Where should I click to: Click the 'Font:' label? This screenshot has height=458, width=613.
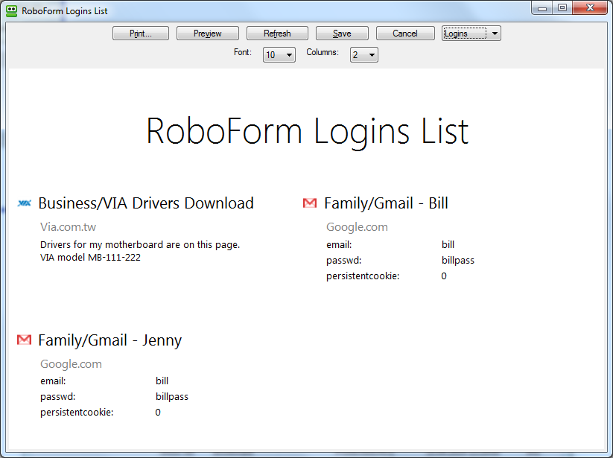click(243, 52)
